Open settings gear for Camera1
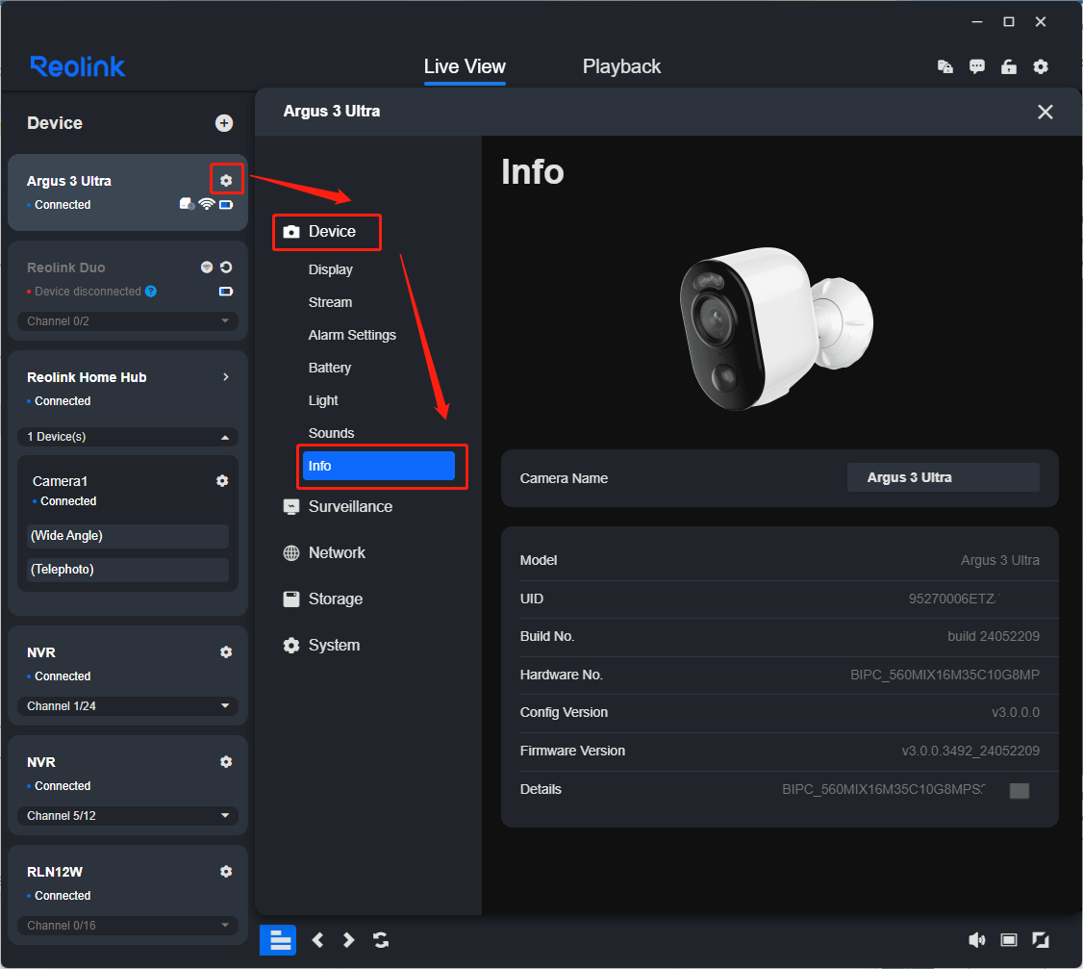The width and height of the screenshot is (1083, 969). click(x=222, y=480)
